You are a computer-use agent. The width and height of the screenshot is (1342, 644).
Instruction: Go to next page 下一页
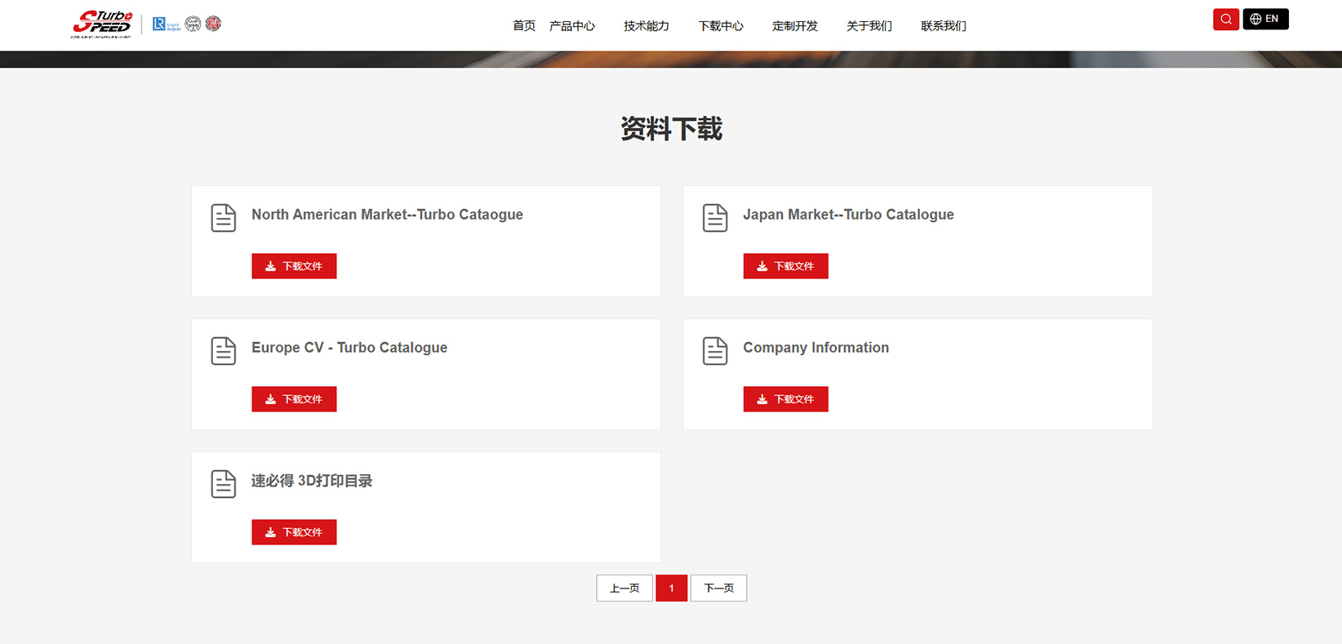click(718, 588)
